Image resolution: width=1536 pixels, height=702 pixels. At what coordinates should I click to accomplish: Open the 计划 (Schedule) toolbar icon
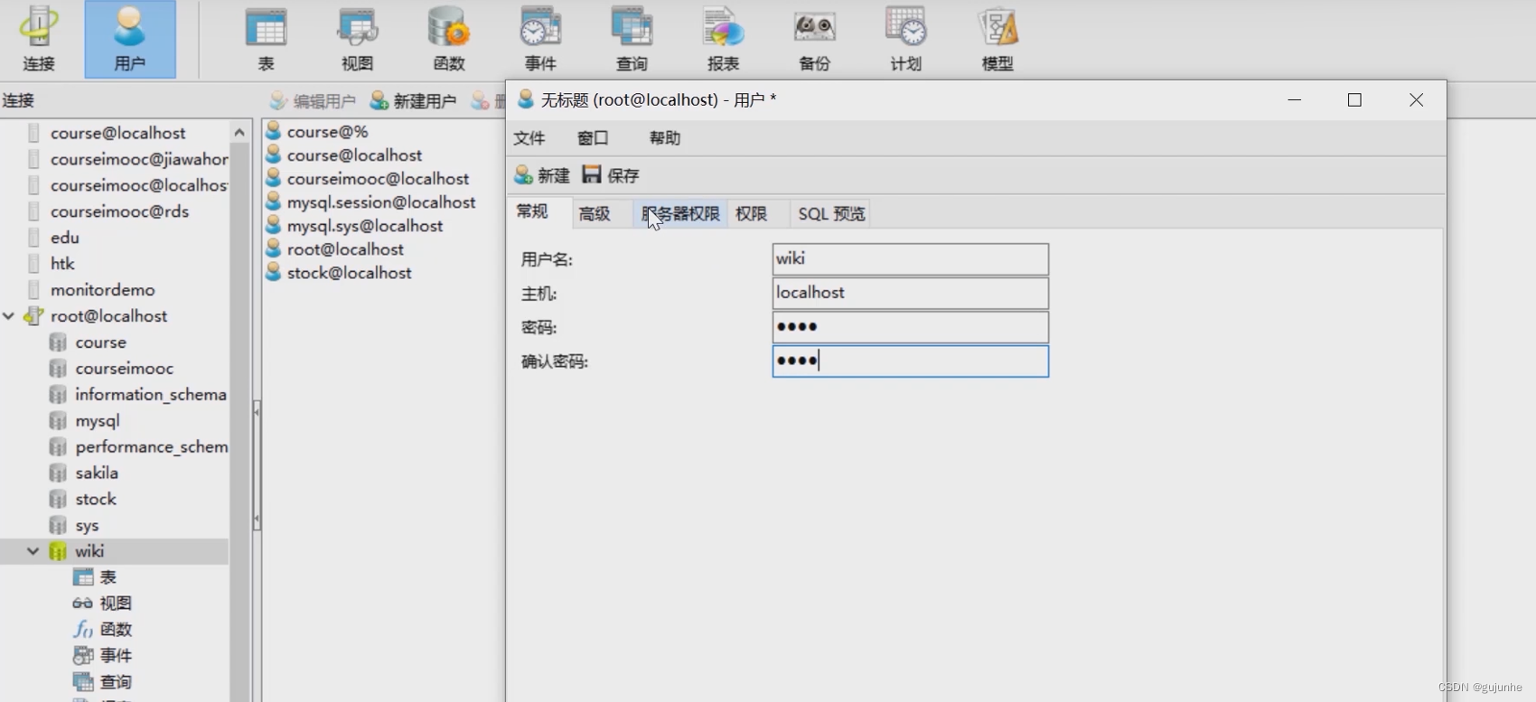pyautogui.click(x=905, y=39)
